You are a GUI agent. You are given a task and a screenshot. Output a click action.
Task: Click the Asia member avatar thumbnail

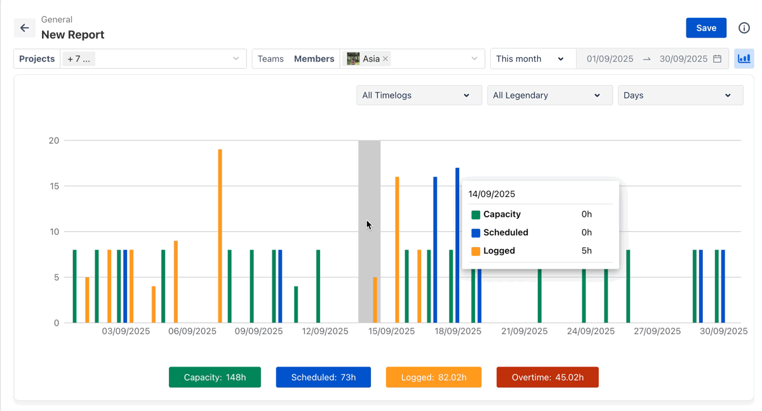(353, 58)
